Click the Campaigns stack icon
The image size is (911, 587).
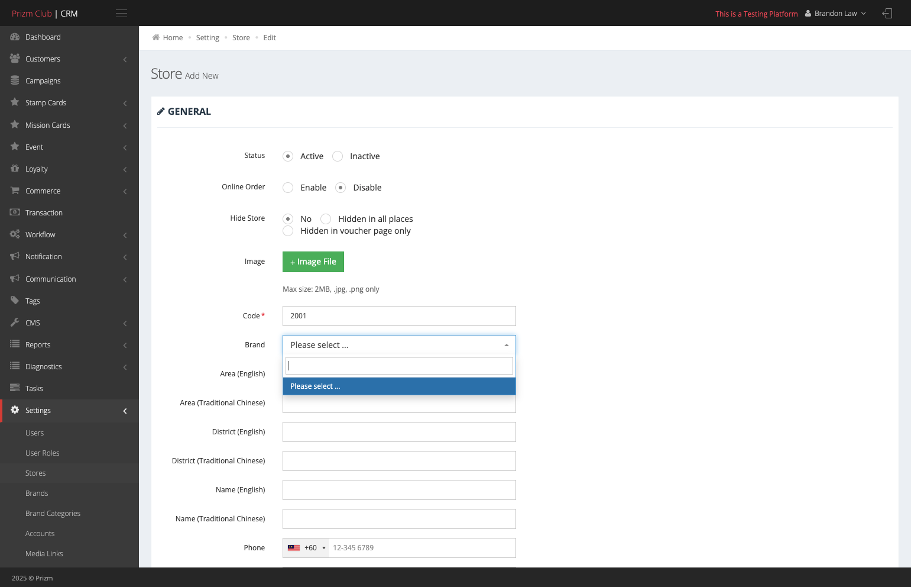(15, 80)
